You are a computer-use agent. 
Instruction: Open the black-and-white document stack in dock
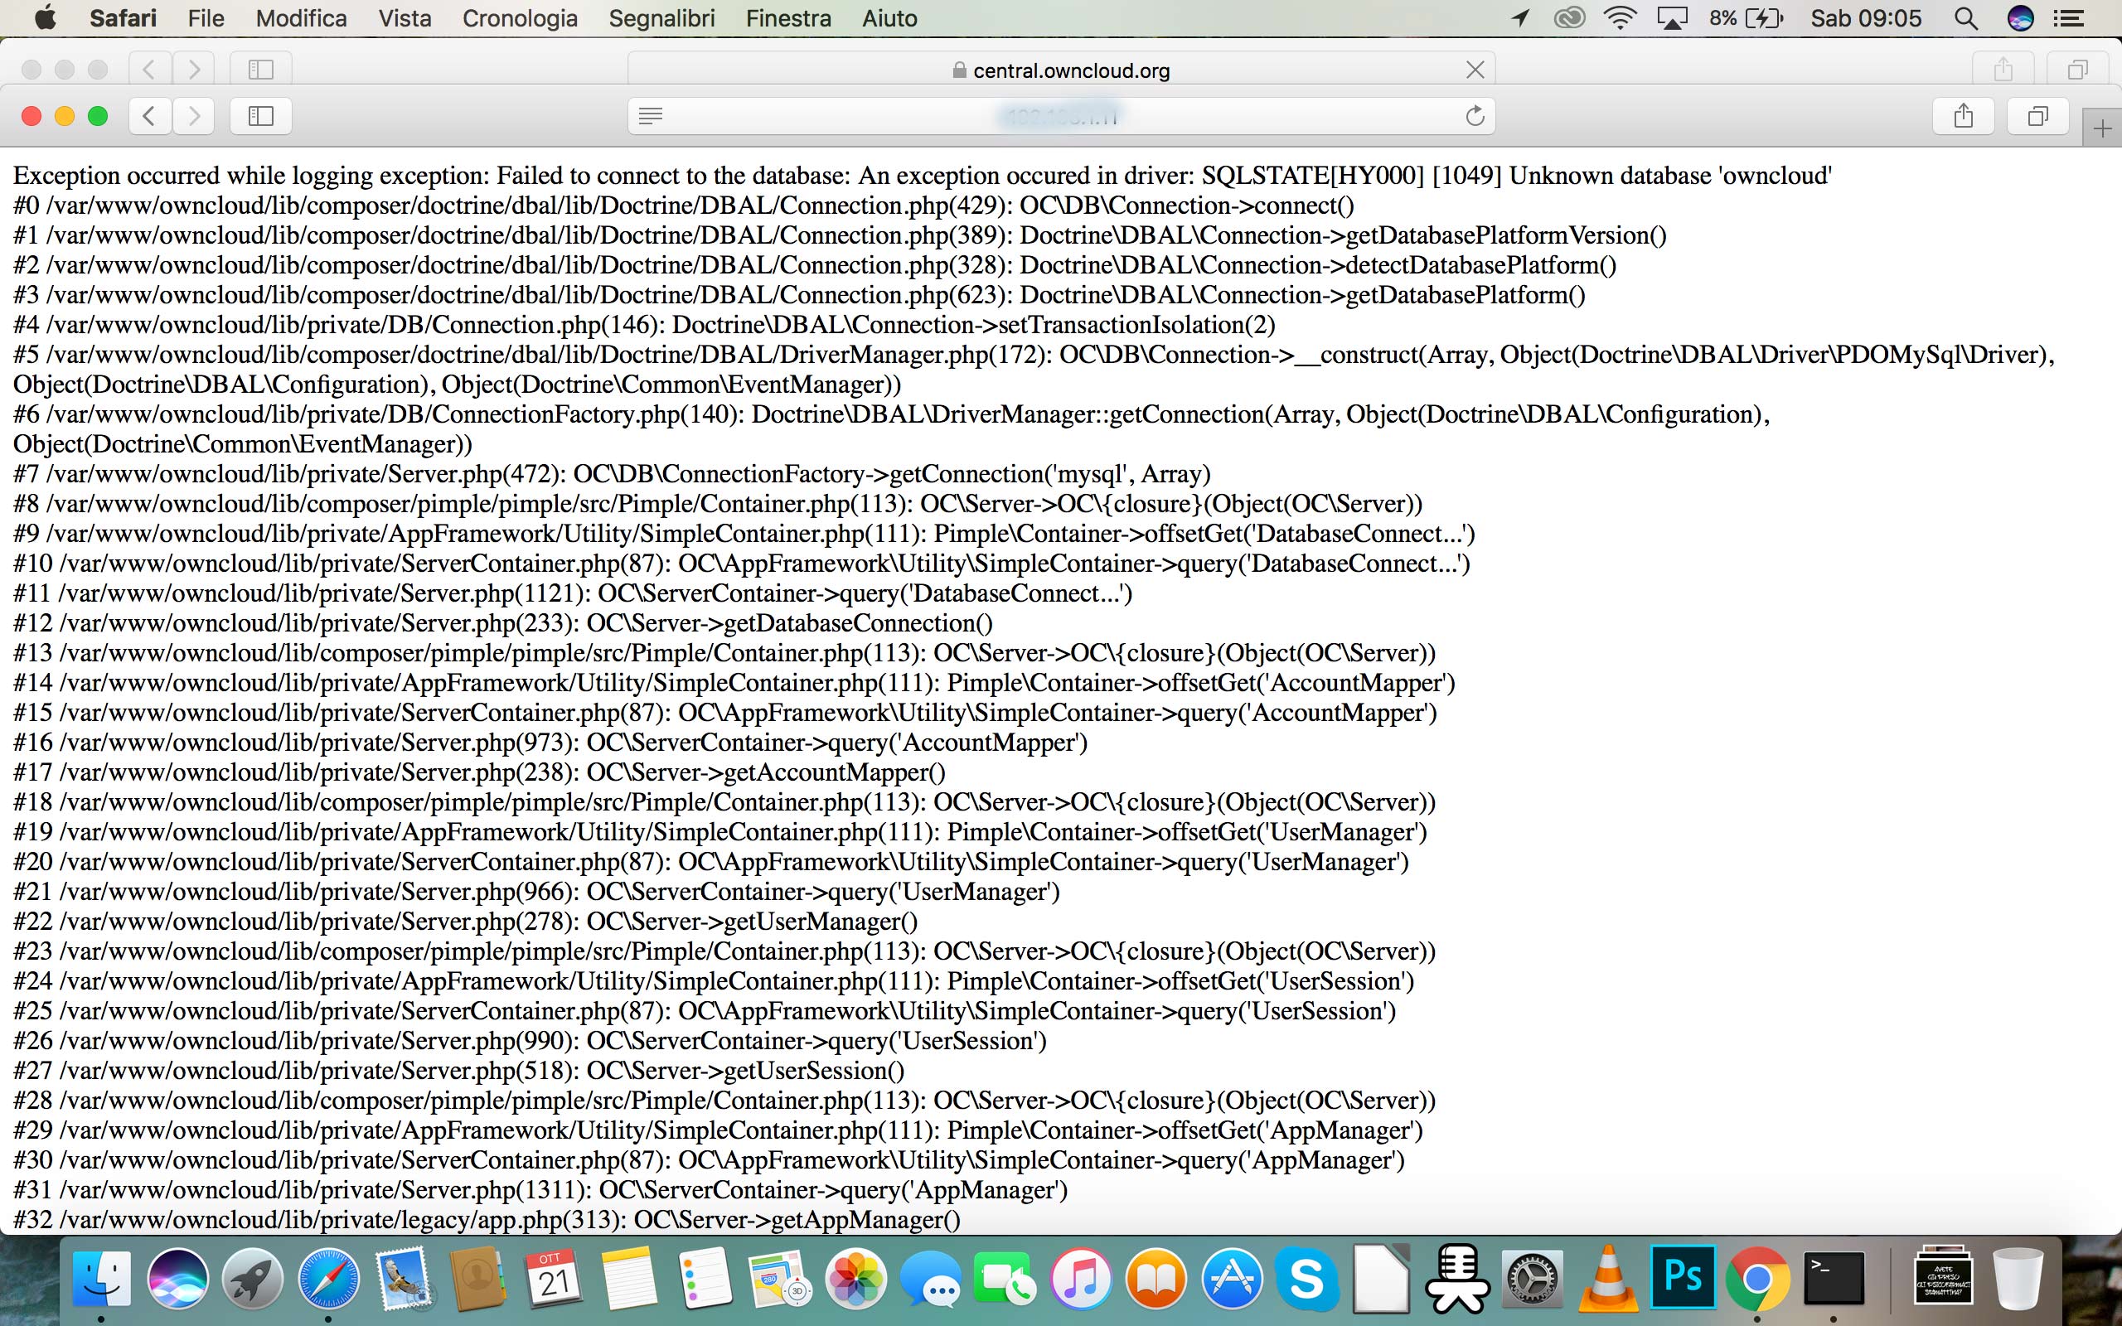(x=1943, y=1278)
